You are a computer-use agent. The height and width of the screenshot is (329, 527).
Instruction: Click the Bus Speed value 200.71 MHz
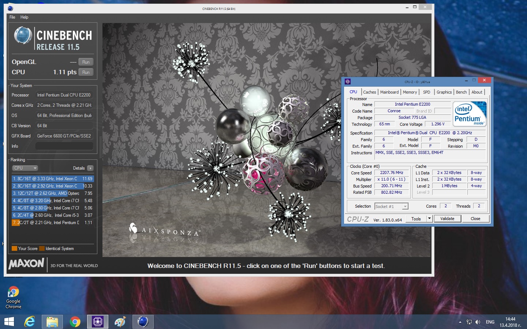point(392,186)
